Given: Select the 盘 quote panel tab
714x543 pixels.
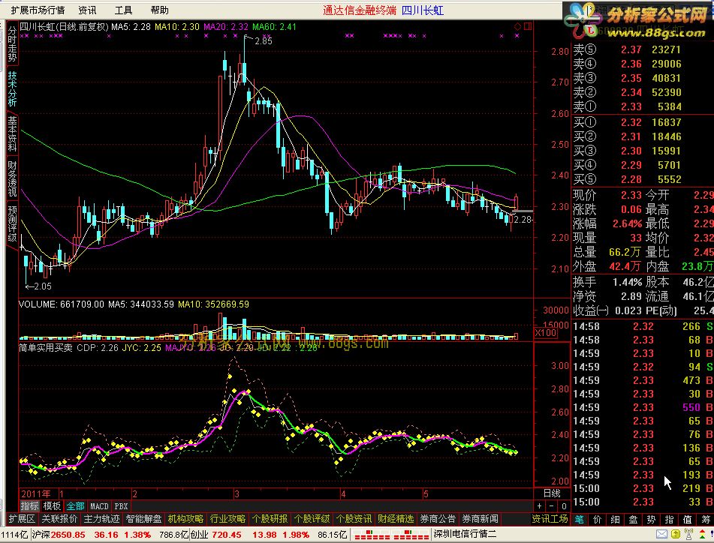Looking at the screenshot, I should pos(633,519).
